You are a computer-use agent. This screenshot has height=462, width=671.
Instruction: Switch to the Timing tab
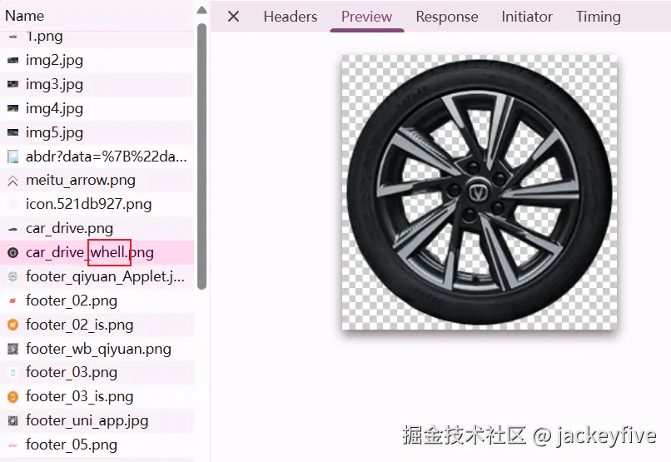click(599, 17)
